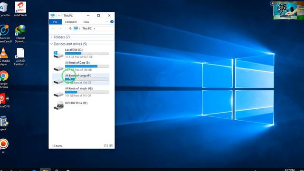
Task: Open the airtel Wi-Fi desktop shortcut
Action: [20, 9]
